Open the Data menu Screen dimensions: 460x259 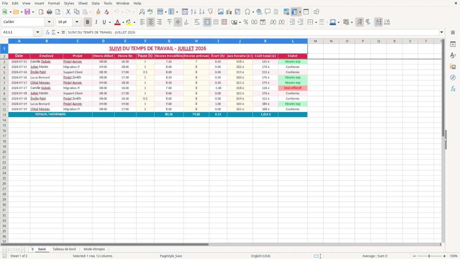click(x=95, y=3)
